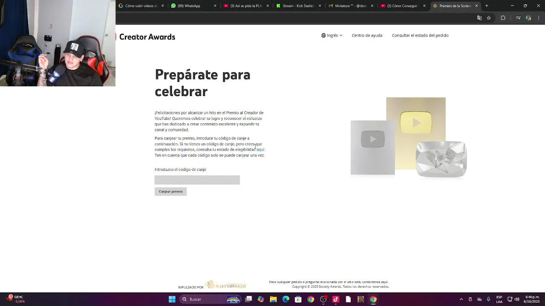Open Microsoft Edge from the taskbar
Screen dimensions: 545x306
[286, 299]
